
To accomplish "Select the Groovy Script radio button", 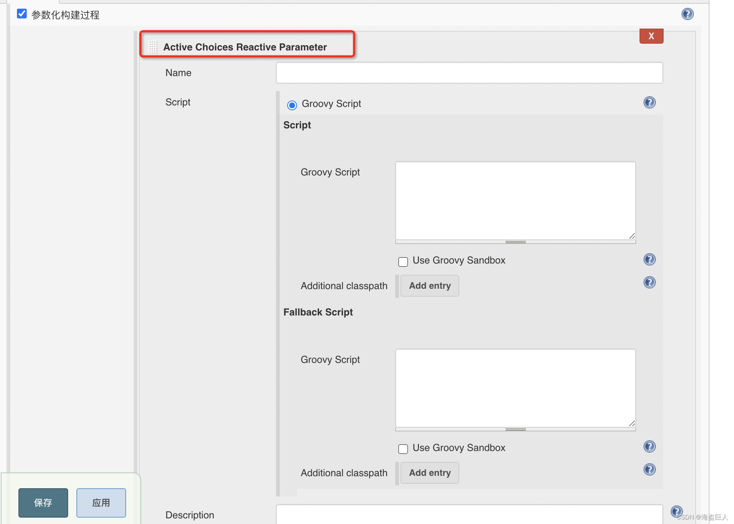I will (292, 105).
